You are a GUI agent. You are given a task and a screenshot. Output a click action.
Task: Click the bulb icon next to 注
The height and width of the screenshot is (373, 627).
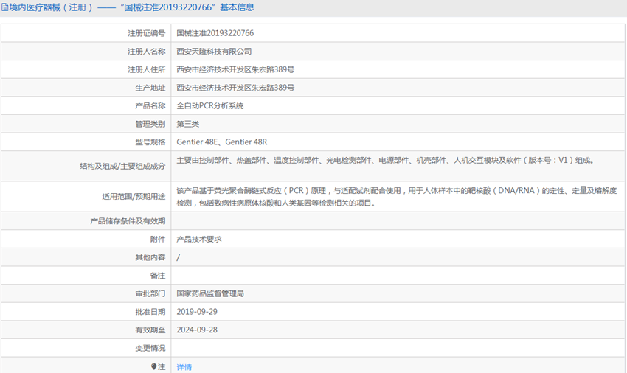tap(153, 366)
